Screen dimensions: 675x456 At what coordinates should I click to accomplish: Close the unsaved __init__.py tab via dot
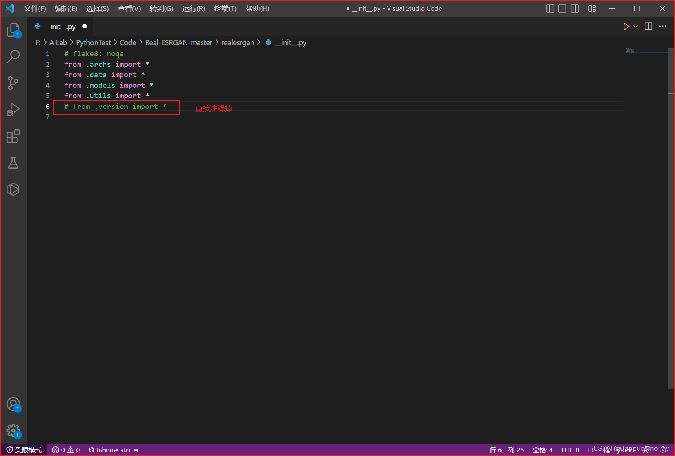coord(85,26)
